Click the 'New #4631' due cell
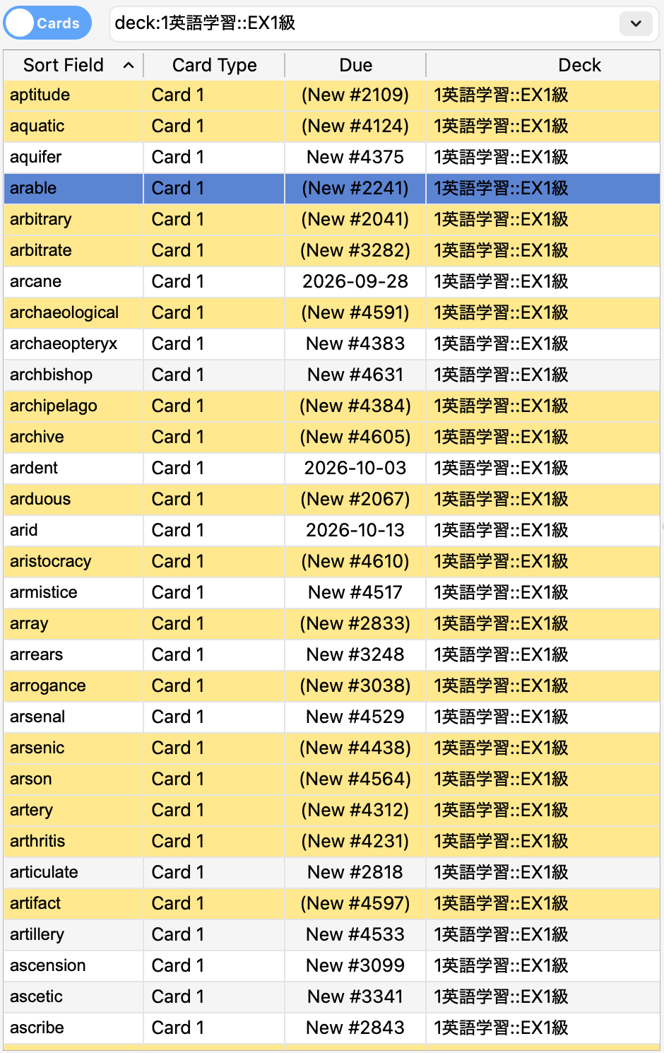 coord(355,375)
